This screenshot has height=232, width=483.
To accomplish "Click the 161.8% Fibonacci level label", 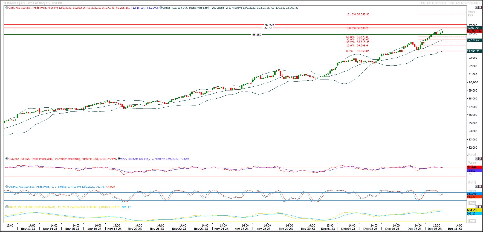I will (x=358, y=14).
